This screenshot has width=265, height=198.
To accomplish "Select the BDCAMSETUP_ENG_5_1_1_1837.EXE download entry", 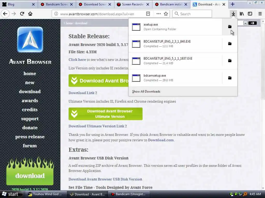I will 175,61.
